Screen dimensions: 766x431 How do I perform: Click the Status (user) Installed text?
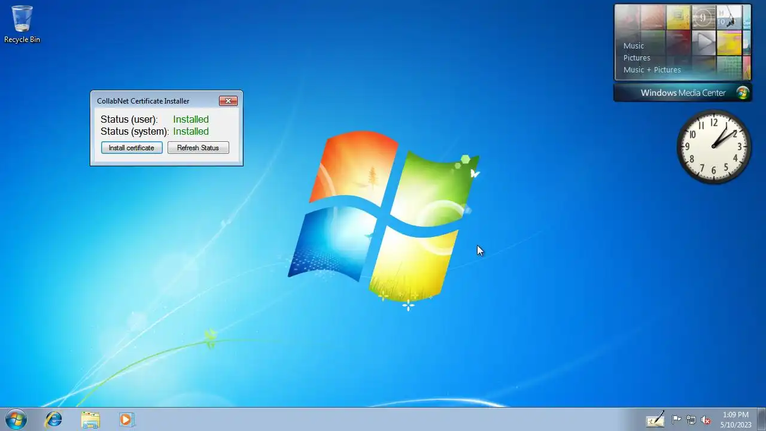(191, 119)
